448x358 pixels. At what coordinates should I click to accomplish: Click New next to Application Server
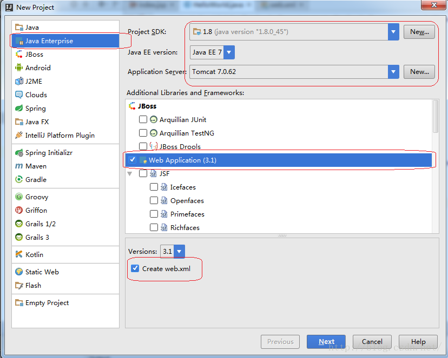(419, 71)
